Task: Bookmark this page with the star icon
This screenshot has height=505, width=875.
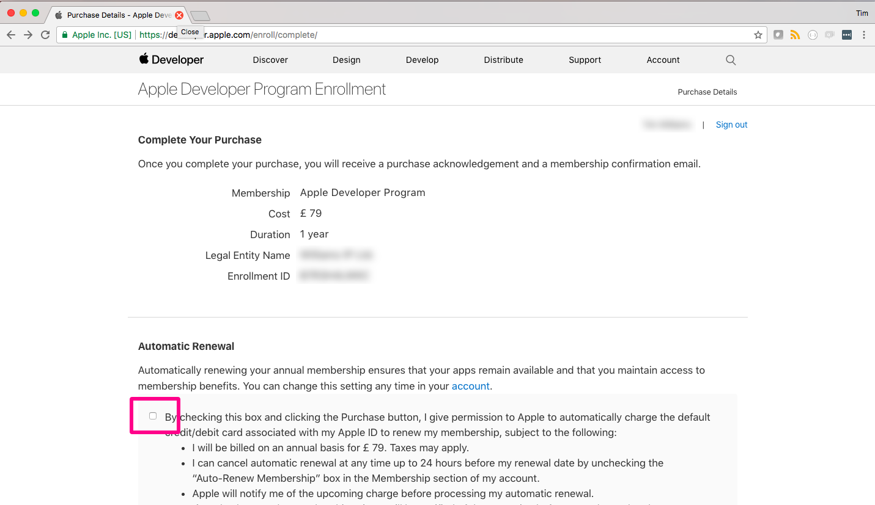Action: pyautogui.click(x=758, y=35)
